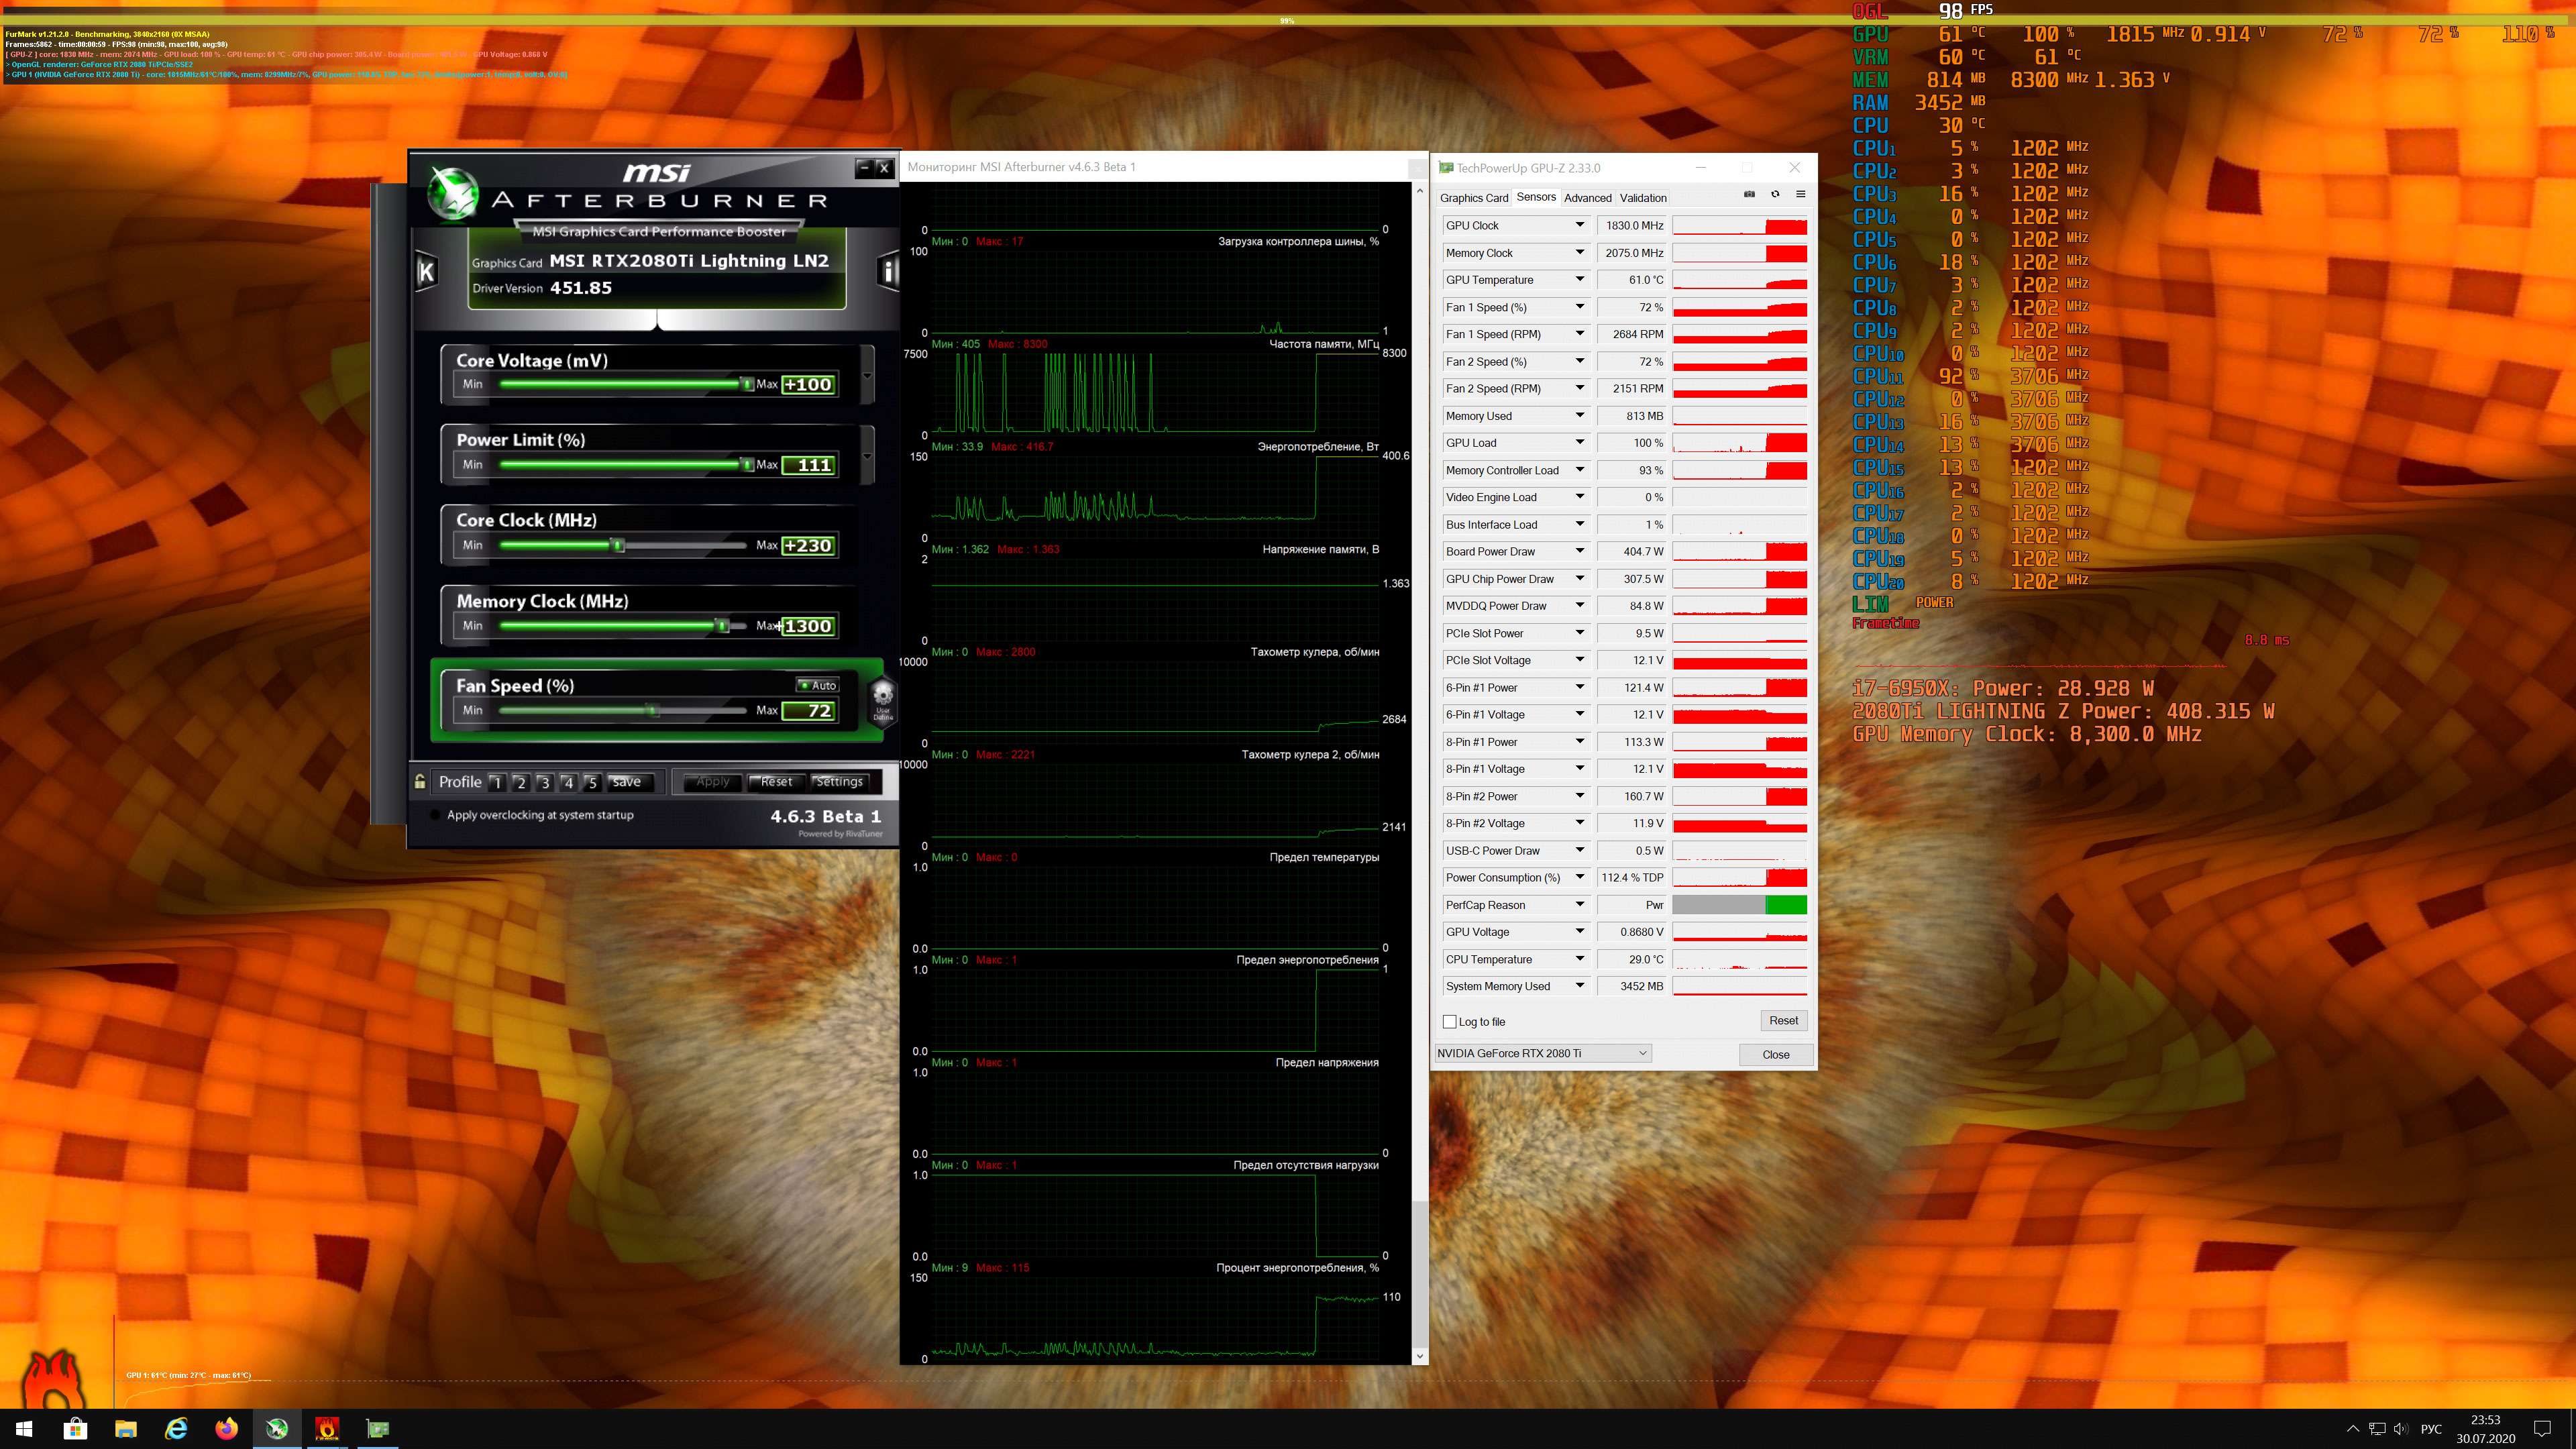The image size is (2576, 1449).
Task: Click the GPU-Z screenshot camera icon
Action: 1749,195
